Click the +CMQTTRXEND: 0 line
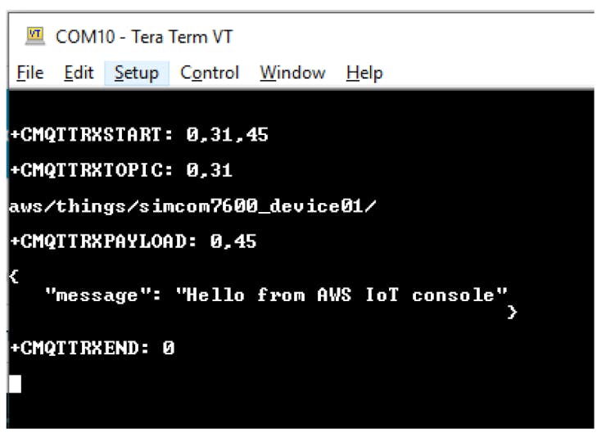 (93, 348)
